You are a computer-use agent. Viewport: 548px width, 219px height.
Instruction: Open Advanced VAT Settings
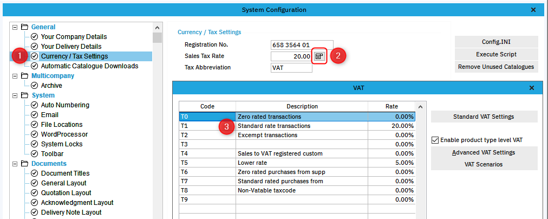tap(484, 152)
